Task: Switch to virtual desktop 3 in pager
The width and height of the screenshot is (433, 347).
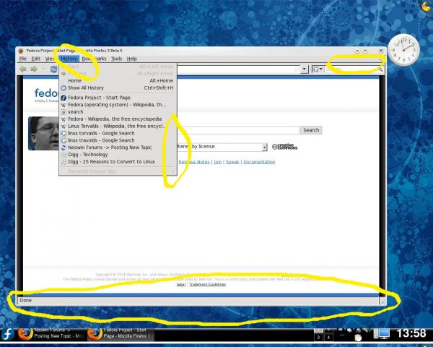Action: (318, 338)
